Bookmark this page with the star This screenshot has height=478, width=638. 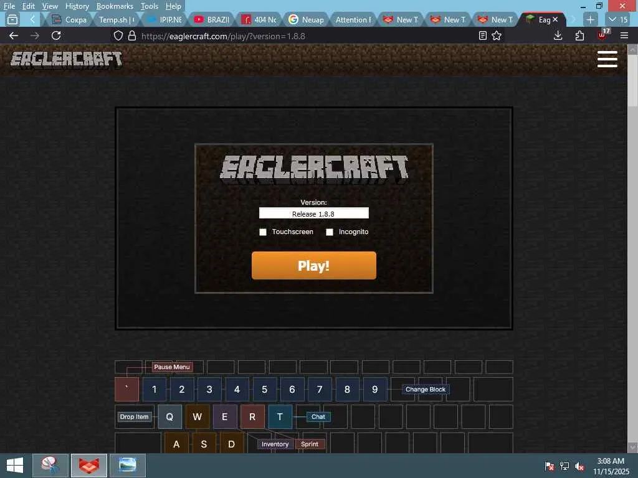click(497, 35)
